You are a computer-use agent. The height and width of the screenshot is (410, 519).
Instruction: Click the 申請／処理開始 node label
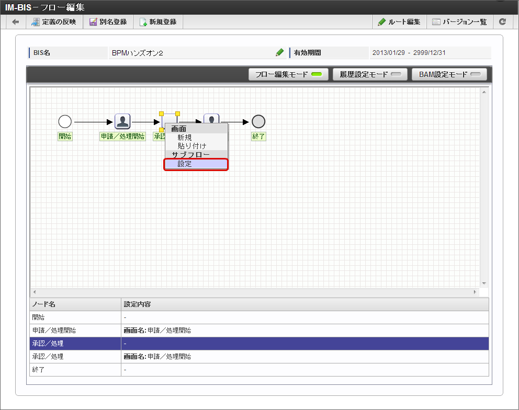pyautogui.click(x=122, y=136)
